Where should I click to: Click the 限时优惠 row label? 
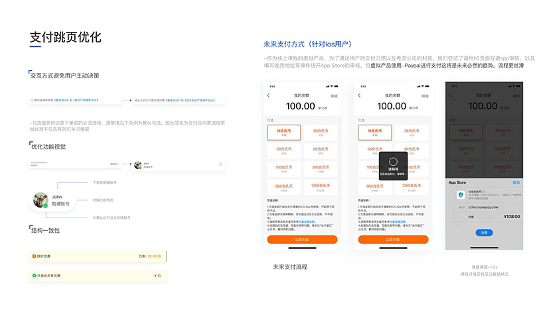pyautogui.click(x=44, y=257)
